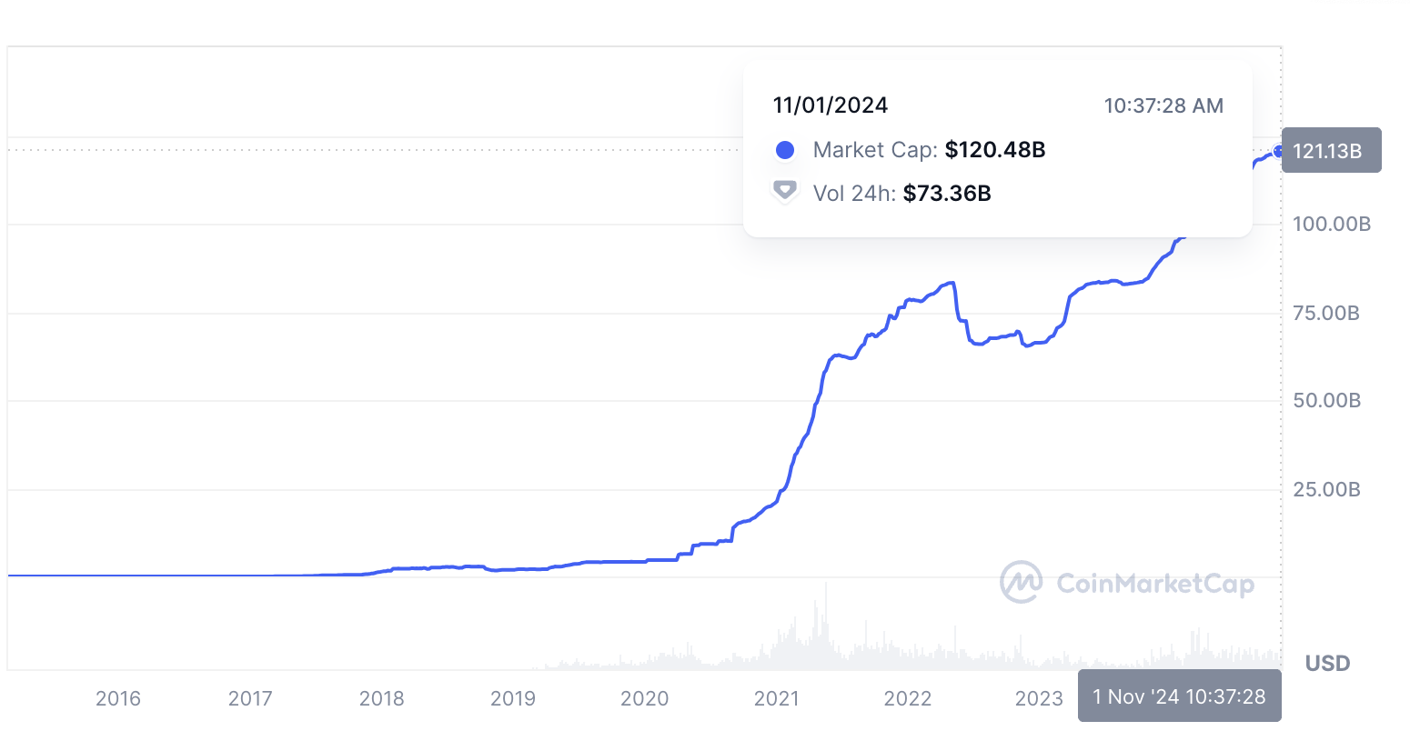
Task: Click the 2023 year marker
Action: point(1039,698)
